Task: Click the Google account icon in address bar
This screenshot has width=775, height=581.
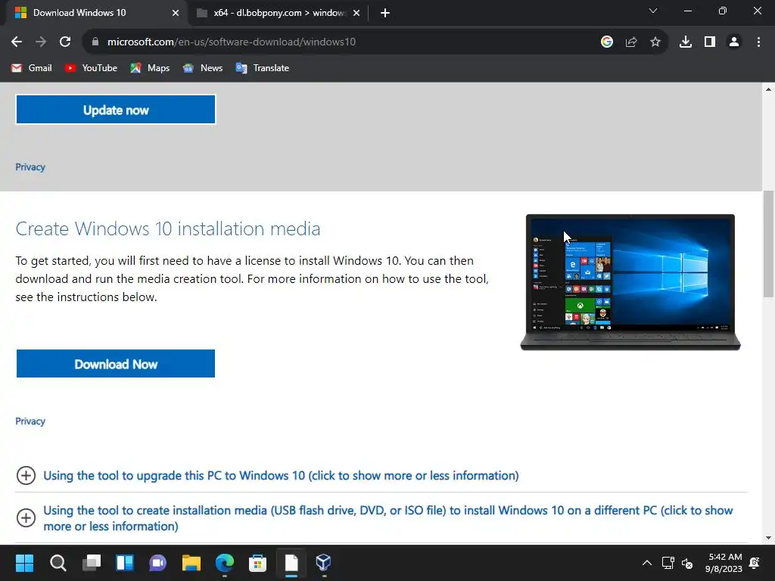Action: 607,42
